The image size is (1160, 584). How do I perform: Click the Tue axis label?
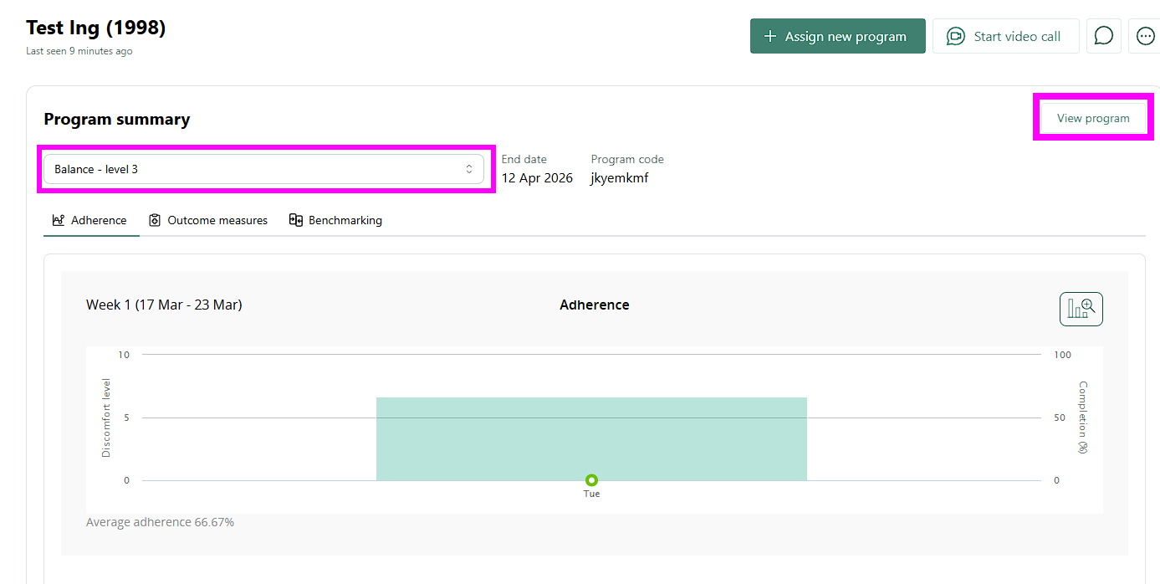coord(591,494)
